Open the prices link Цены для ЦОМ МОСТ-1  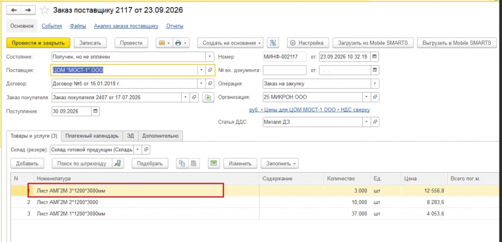pyautogui.click(x=310, y=110)
